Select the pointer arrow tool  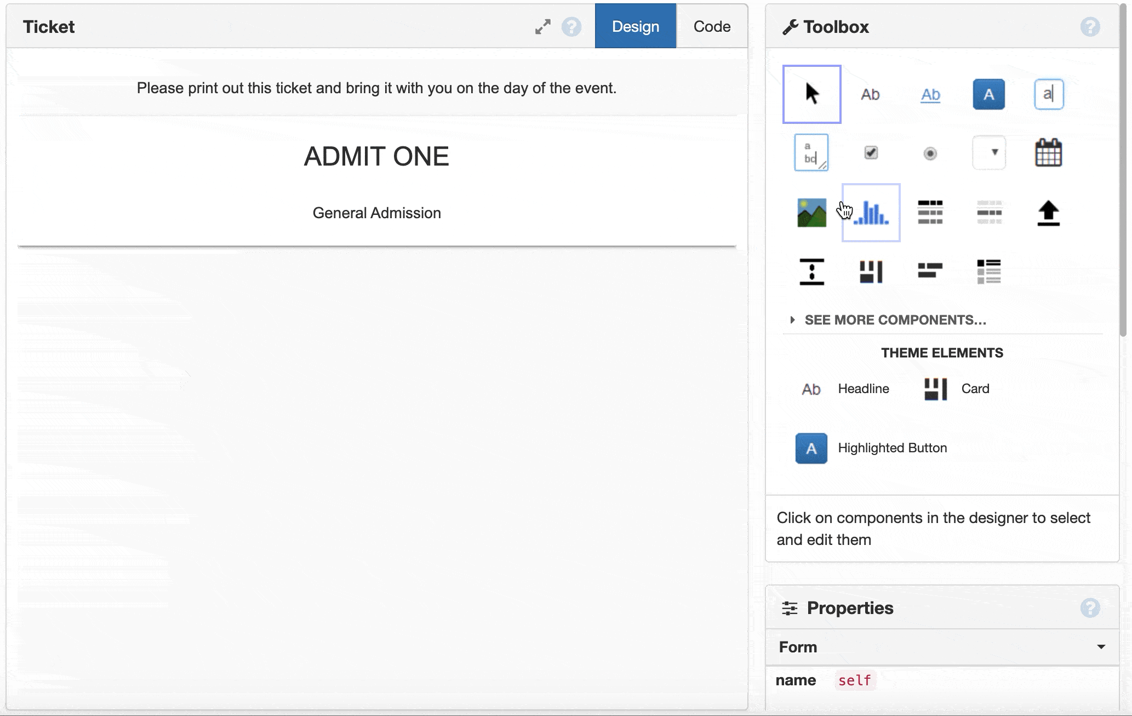point(811,94)
